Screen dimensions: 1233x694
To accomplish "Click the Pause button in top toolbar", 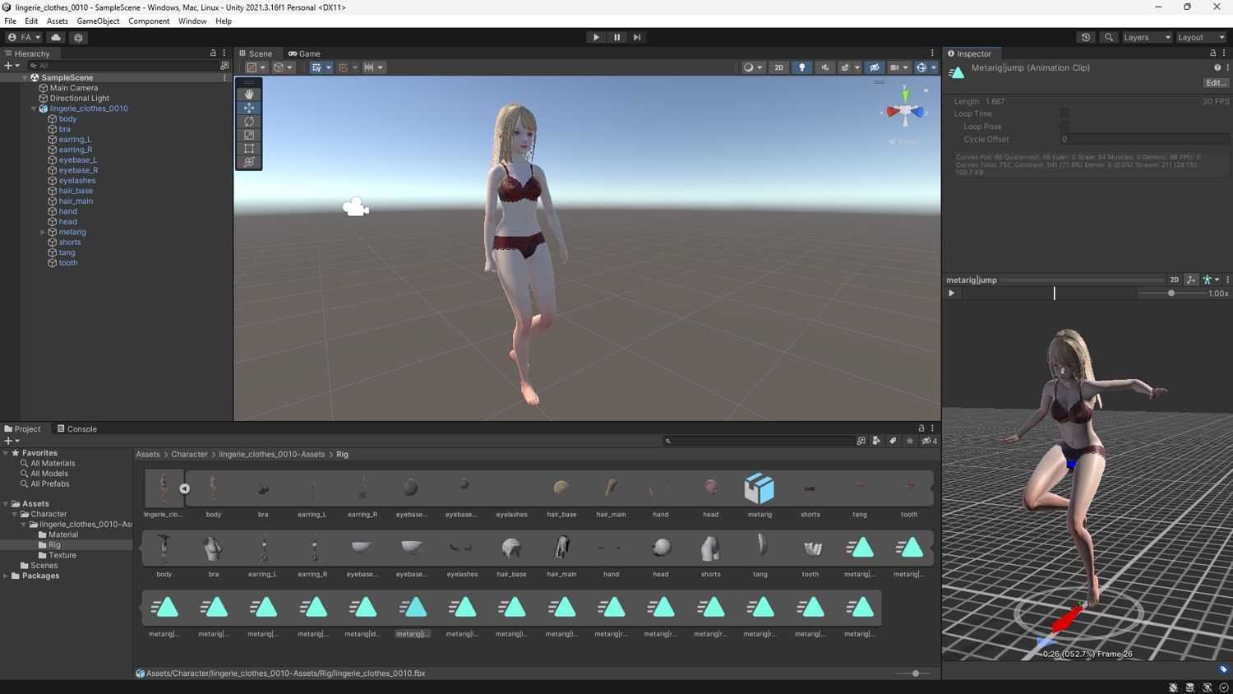I will click(616, 37).
